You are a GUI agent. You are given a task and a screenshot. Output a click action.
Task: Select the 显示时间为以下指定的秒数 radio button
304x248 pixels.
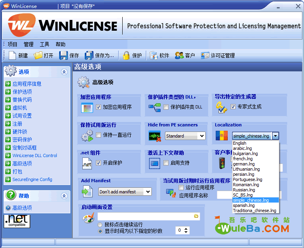(x=100, y=231)
